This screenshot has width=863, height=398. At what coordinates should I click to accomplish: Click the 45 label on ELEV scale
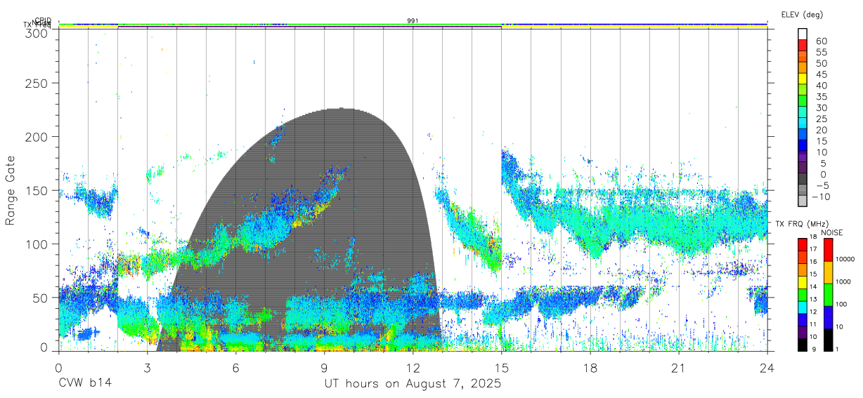[820, 74]
